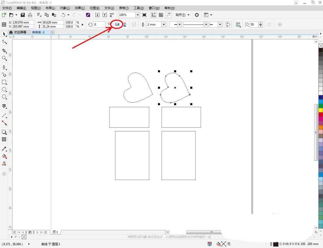Image resolution: width=323 pixels, height=248 pixels.
Task: Click the New document icon
Action: 4,15
